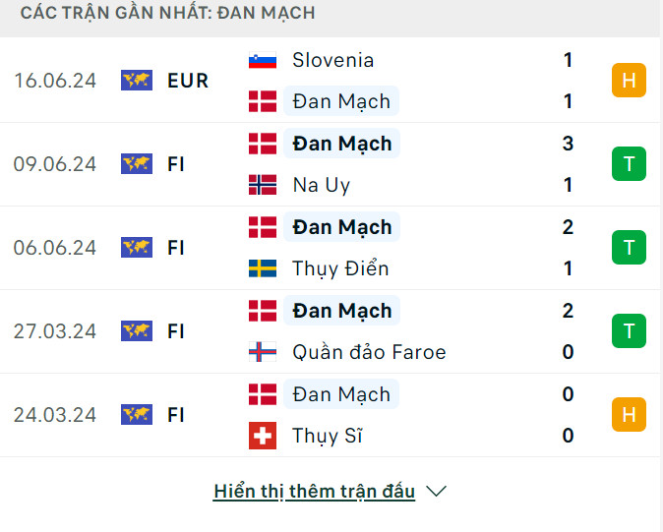The image size is (663, 532).
Task: Click the EUR competition label
Action: pos(188,81)
